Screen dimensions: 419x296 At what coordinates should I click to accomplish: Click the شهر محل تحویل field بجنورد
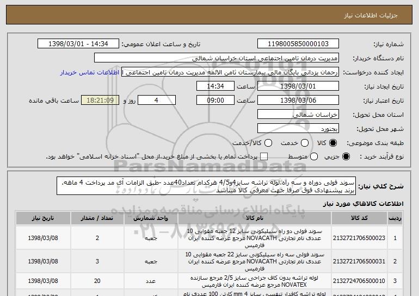point(298,129)
